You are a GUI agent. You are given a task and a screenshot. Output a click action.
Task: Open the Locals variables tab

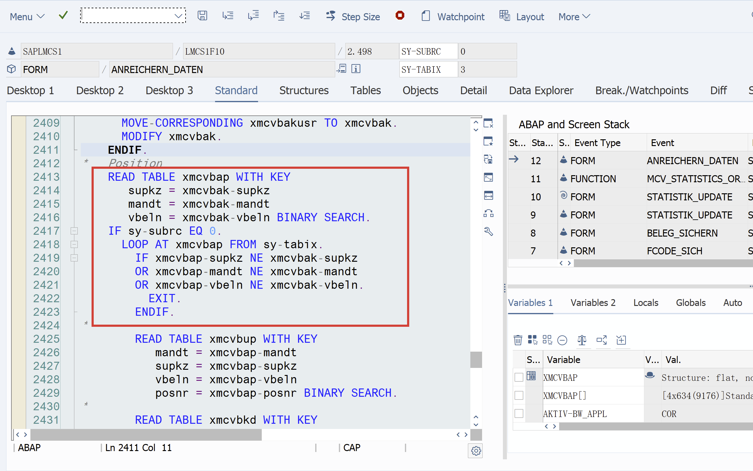(645, 303)
